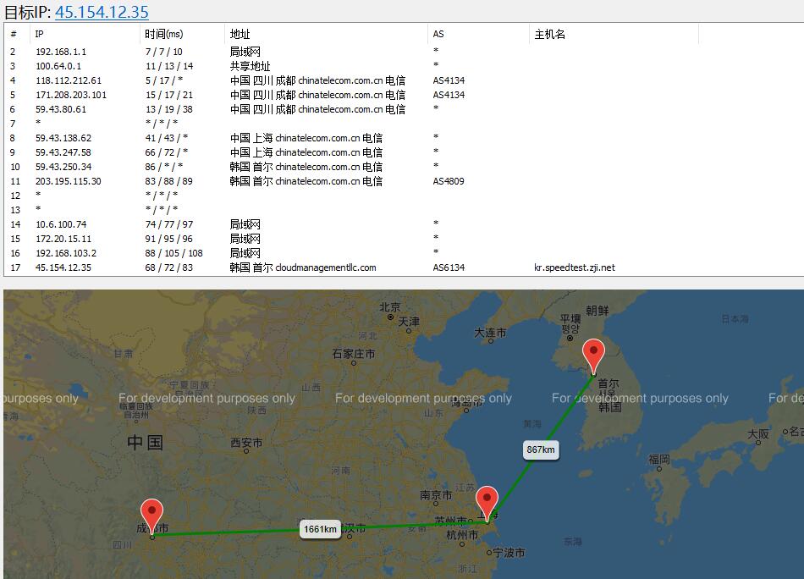Click the 西安市 label on the map
The height and width of the screenshot is (579, 804).
246,443
